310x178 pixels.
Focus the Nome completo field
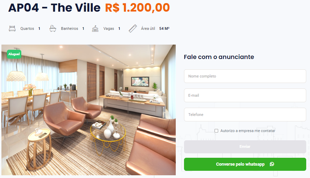[x=245, y=76]
